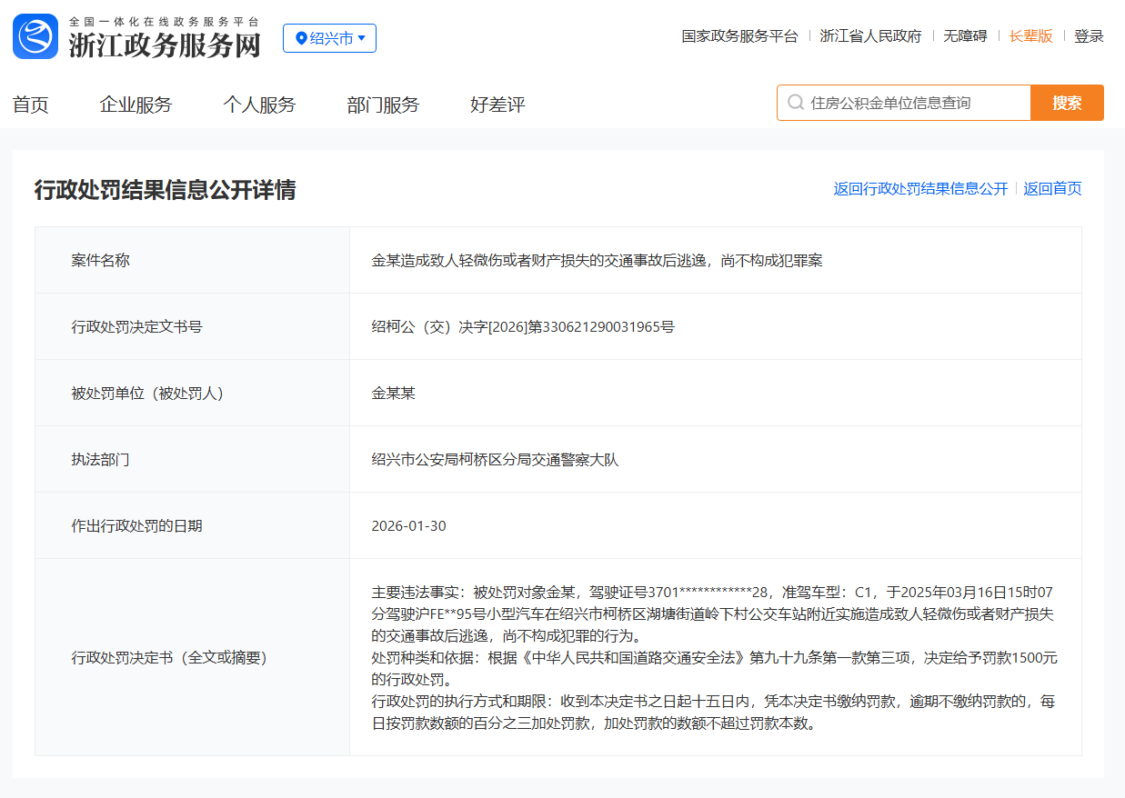Click the location pin icon beside 绍兴市
Image resolution: width=1125 pixels, height=798 pixels.
coord(303,38)
